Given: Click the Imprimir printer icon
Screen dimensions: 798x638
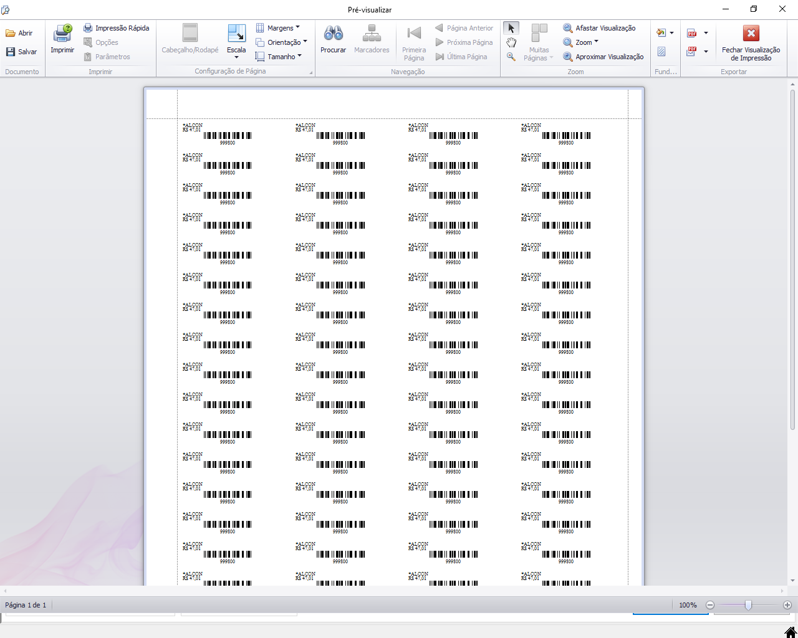Looking at the screenshot, I should click(62, 39).
